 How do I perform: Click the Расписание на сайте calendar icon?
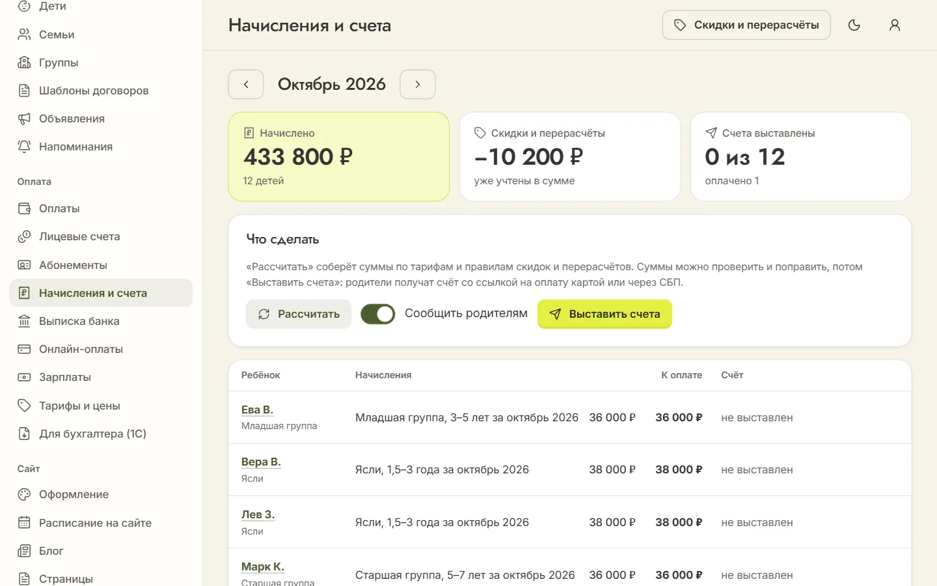(x=24, y=523)
